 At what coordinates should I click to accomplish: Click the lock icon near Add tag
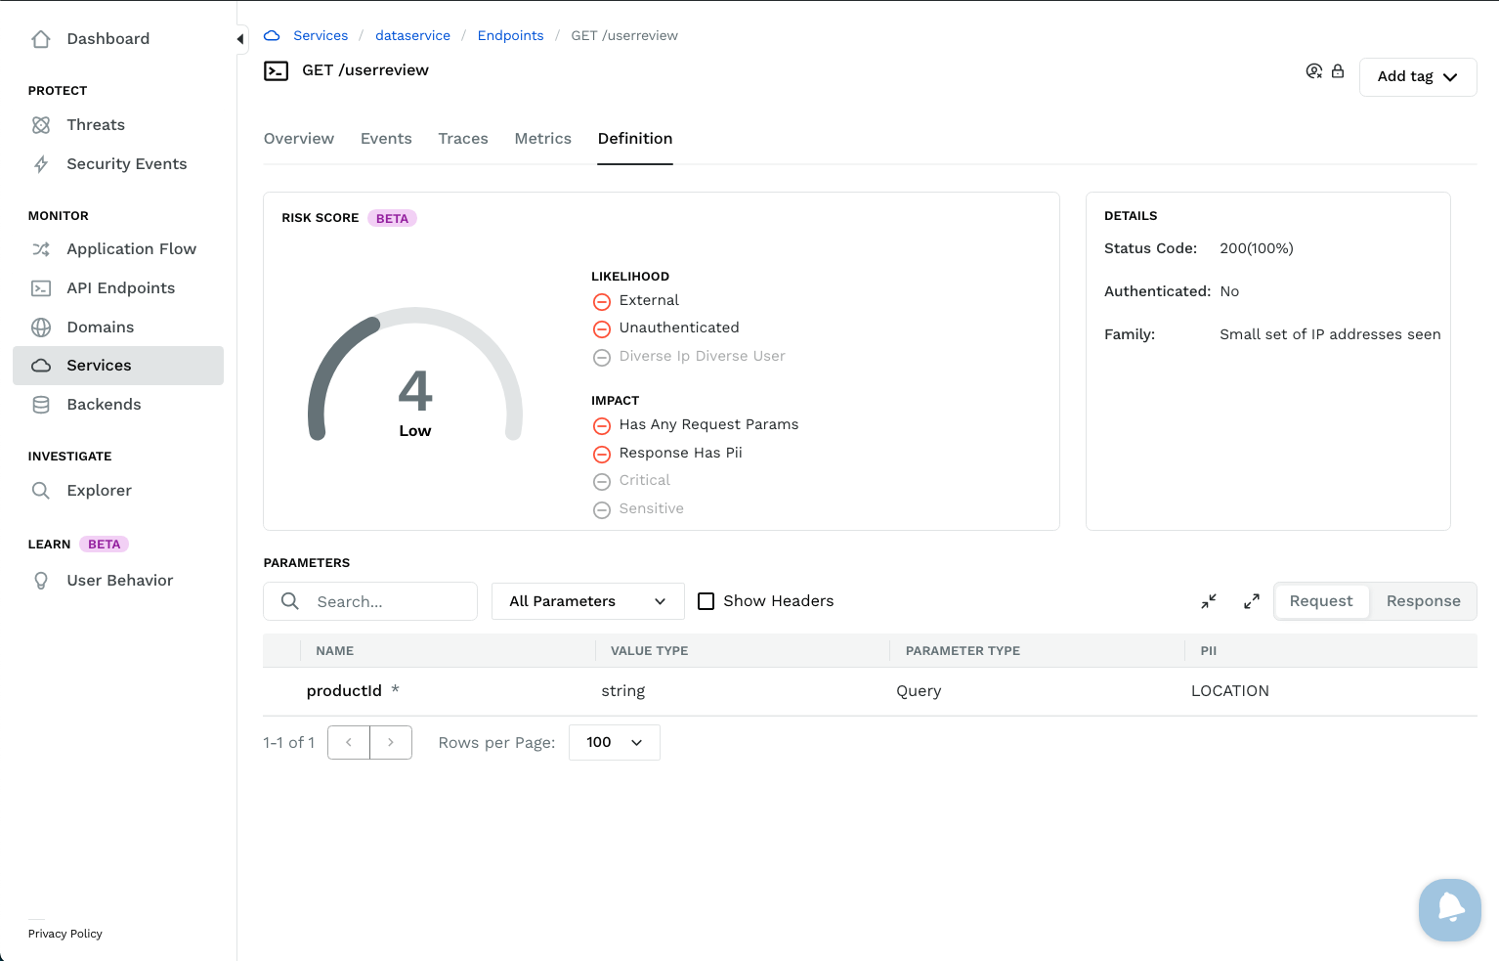pyautogui.click(x=1338, y=71)
